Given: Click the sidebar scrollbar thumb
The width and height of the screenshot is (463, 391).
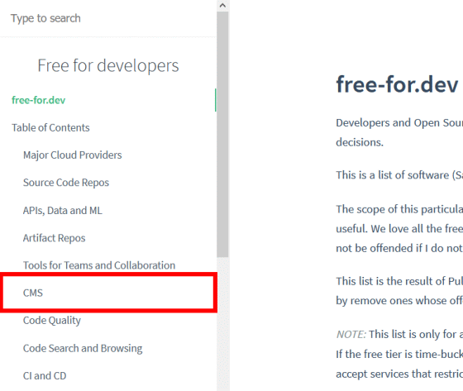Looking at the screenshot, I should point(222,135).
